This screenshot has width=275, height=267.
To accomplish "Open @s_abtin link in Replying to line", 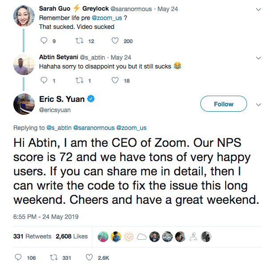I will tap(59, 128).
